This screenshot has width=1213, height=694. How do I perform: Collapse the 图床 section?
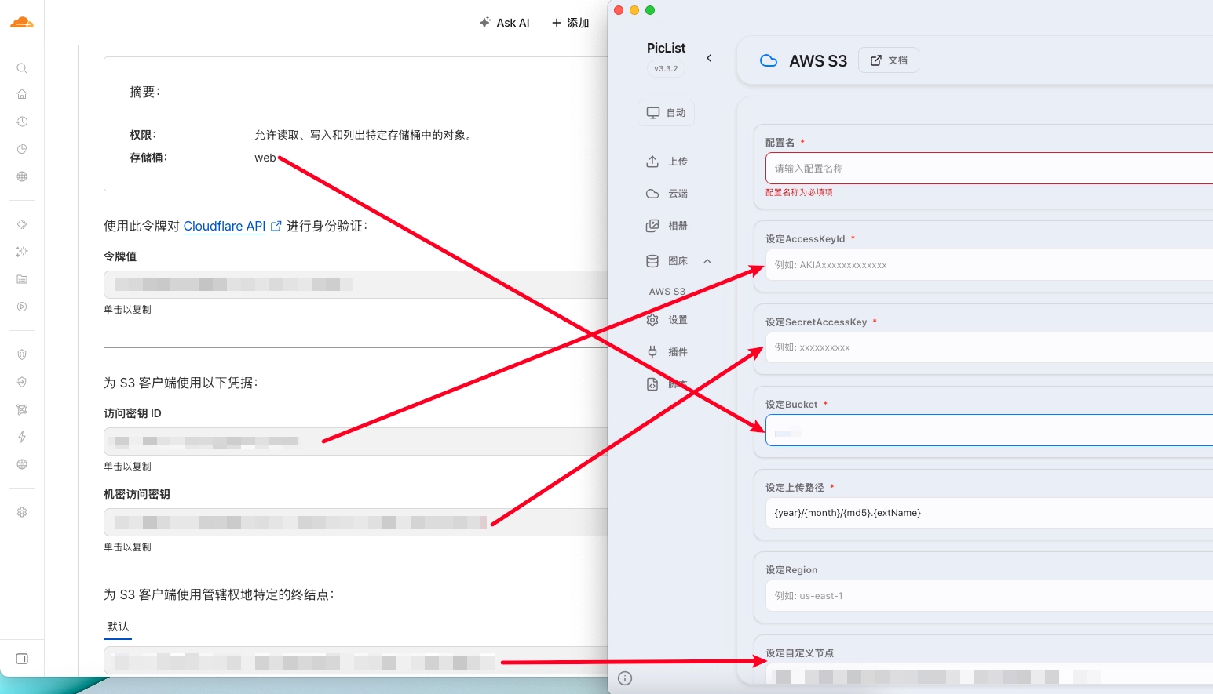[x=707, y=261]
